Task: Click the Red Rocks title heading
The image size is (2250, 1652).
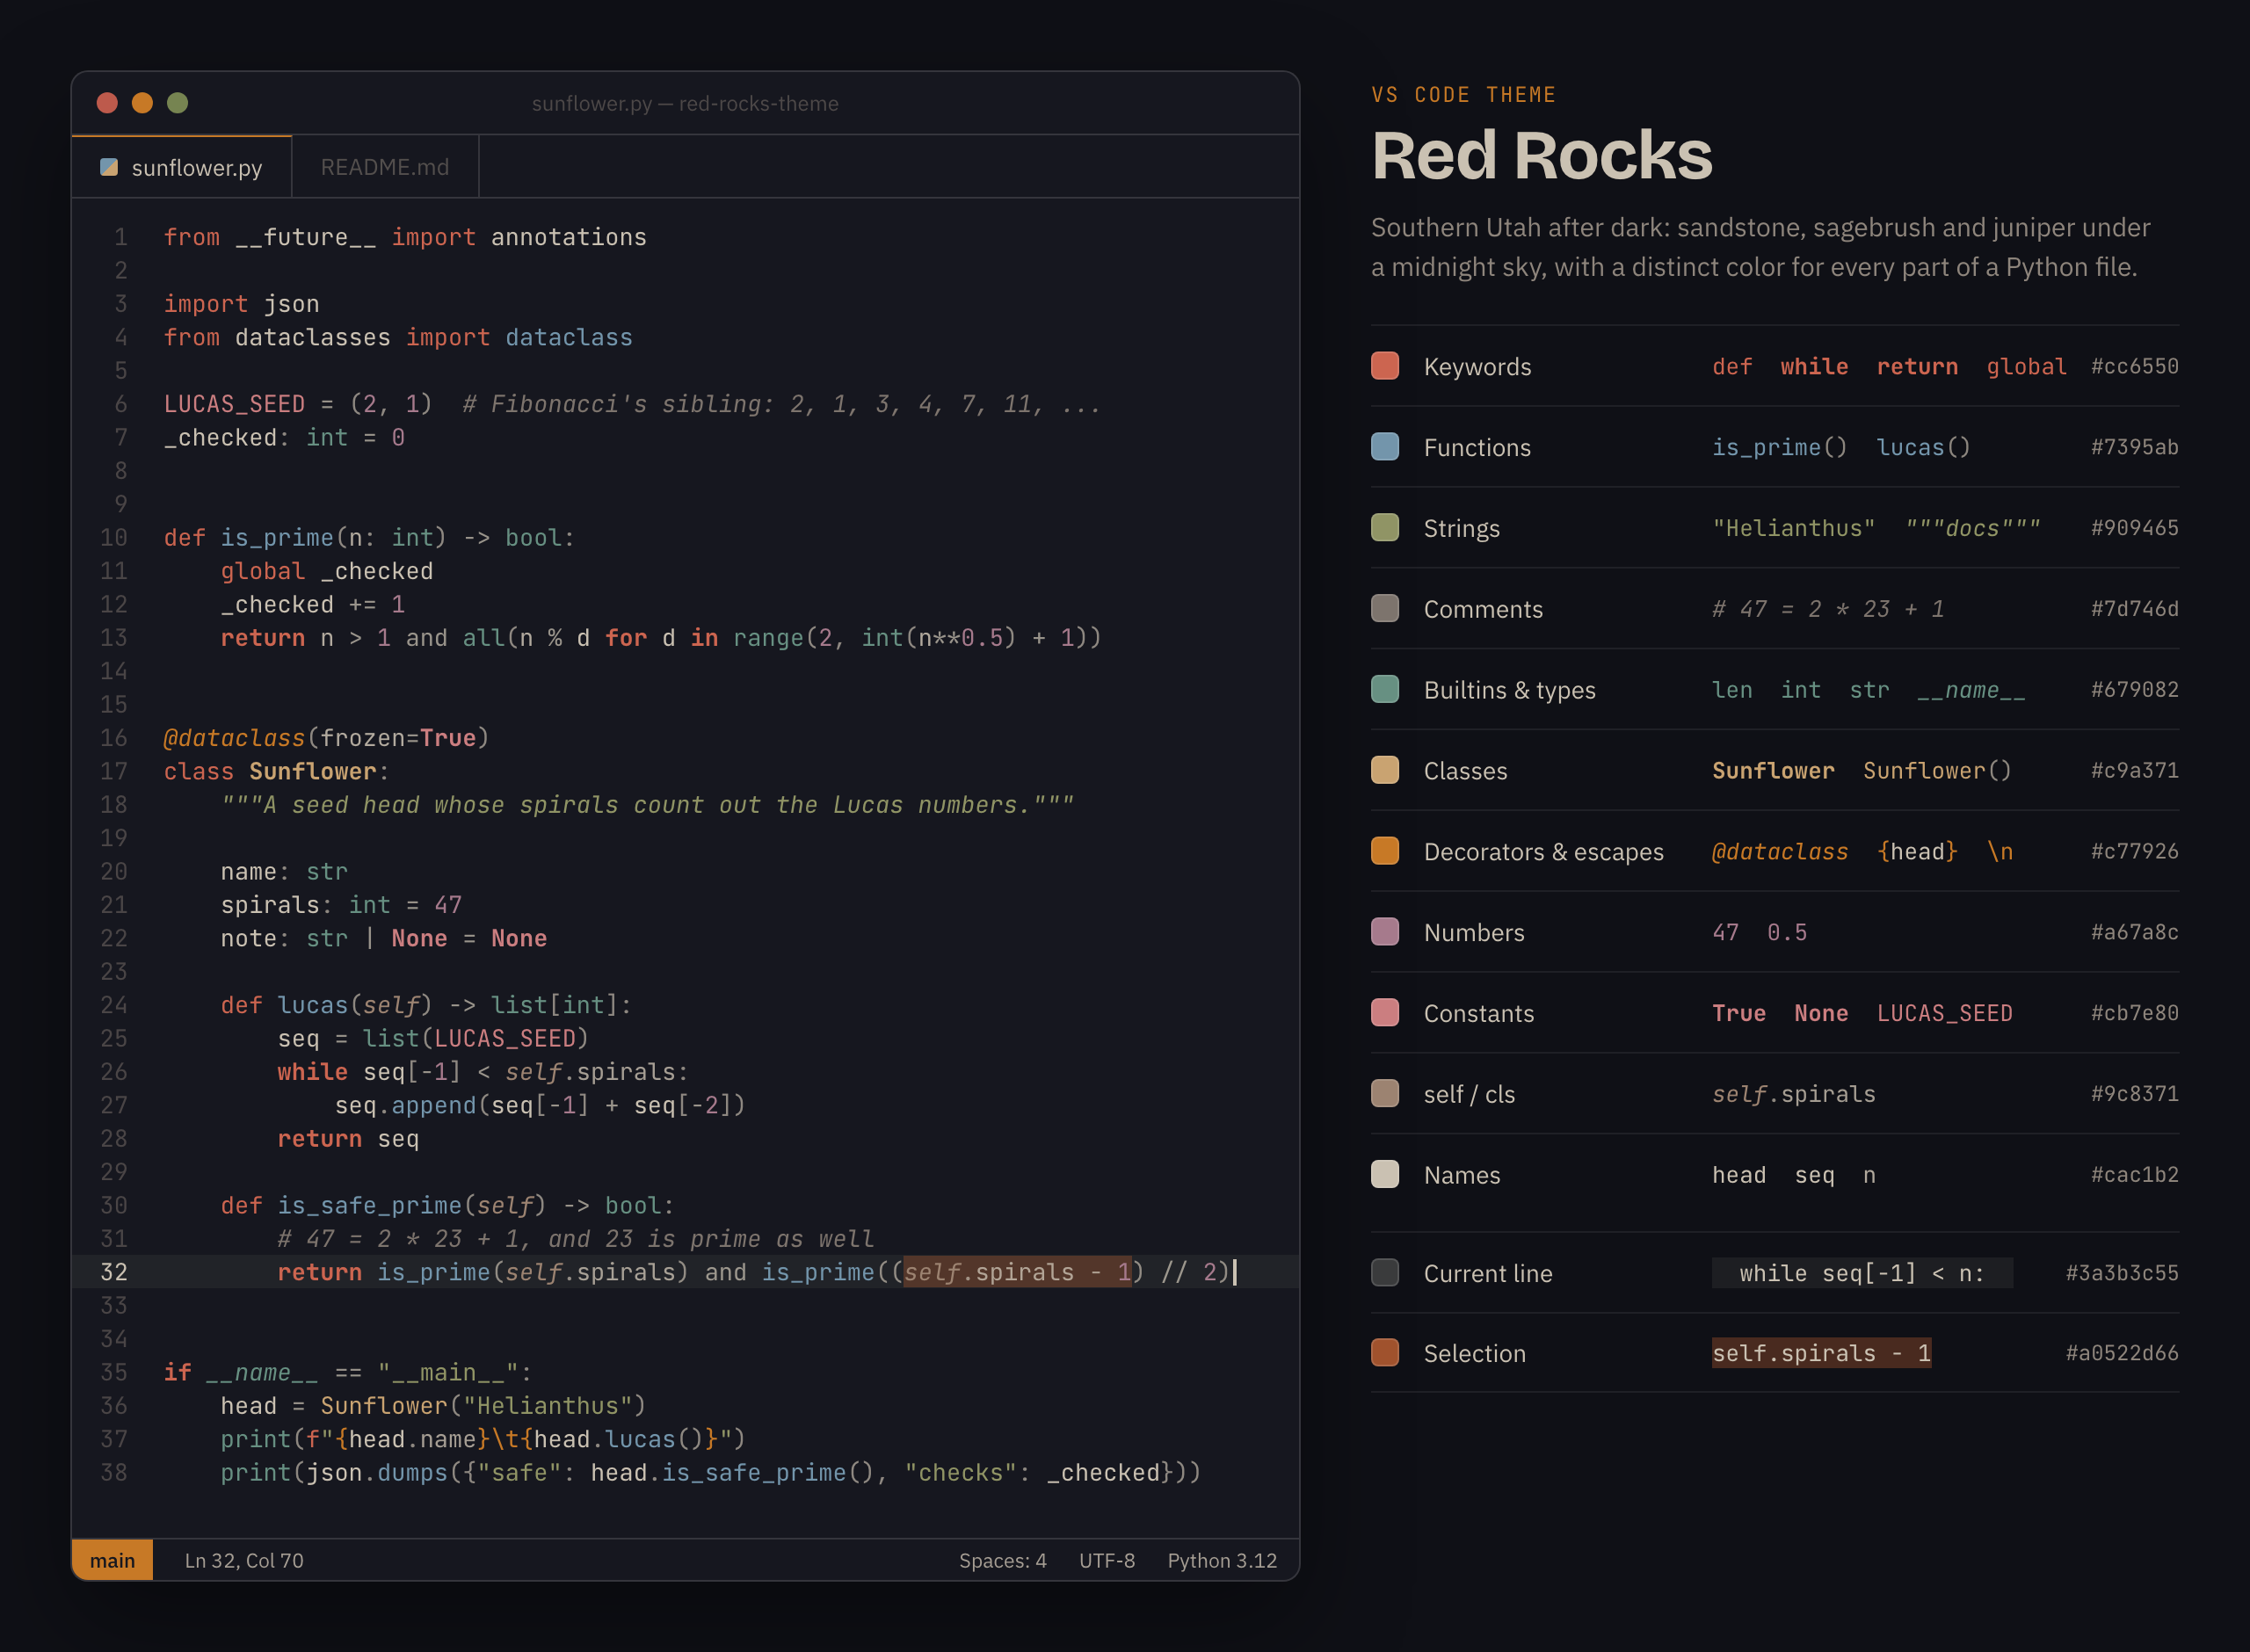Action: click(1542, 156)
